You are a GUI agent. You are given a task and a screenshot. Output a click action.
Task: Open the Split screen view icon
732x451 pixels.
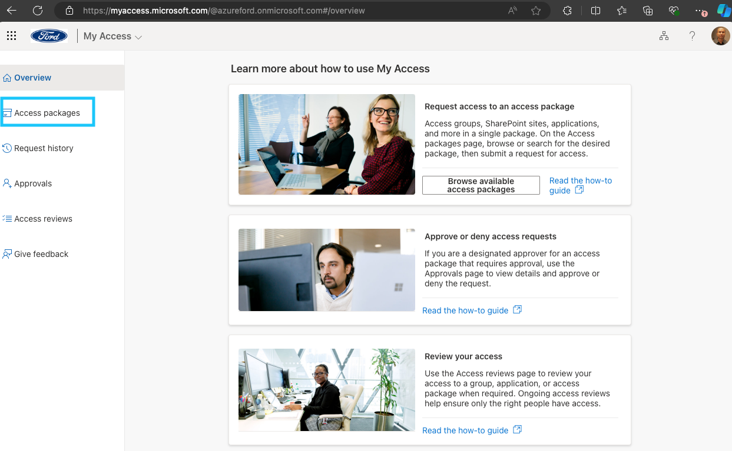click(x=595, y=11)
